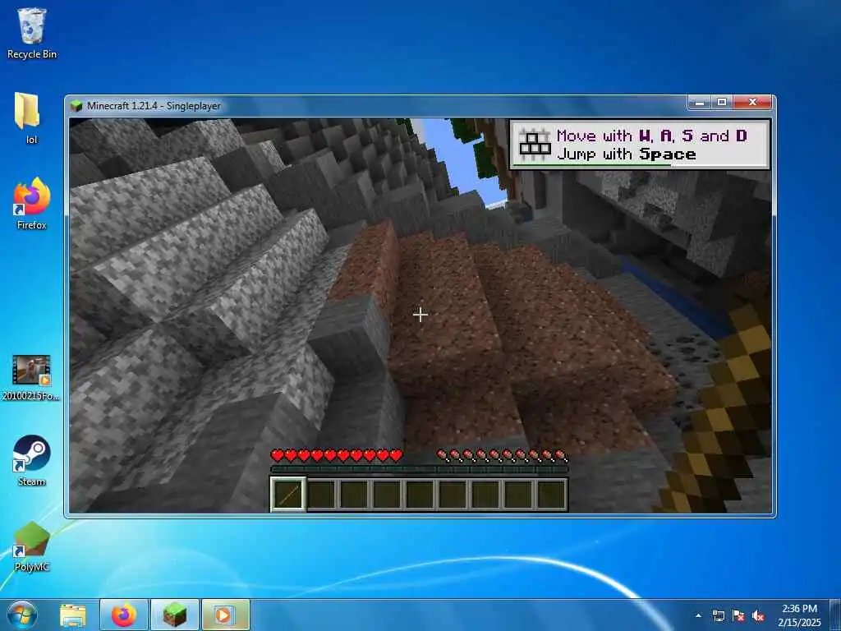Click the movement tutorial toast icon
The width and height of the screenshot is (841, 631).
tap(535, 144)
